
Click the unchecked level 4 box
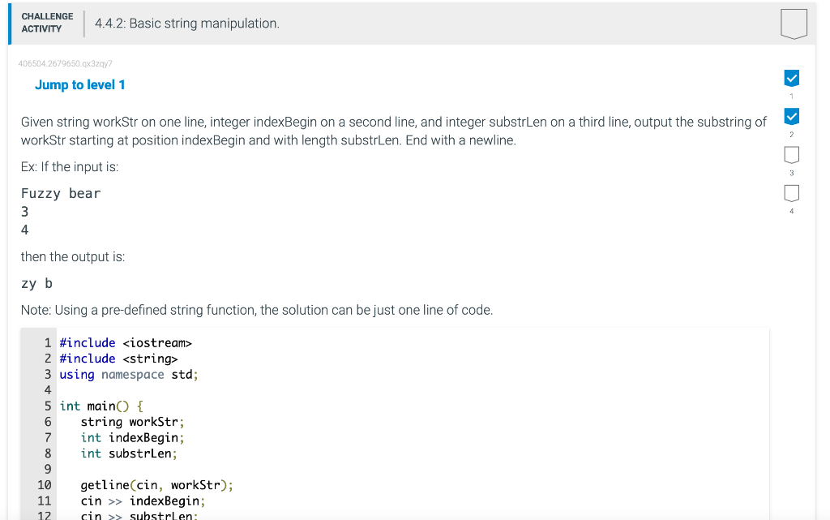coord(792,193)
